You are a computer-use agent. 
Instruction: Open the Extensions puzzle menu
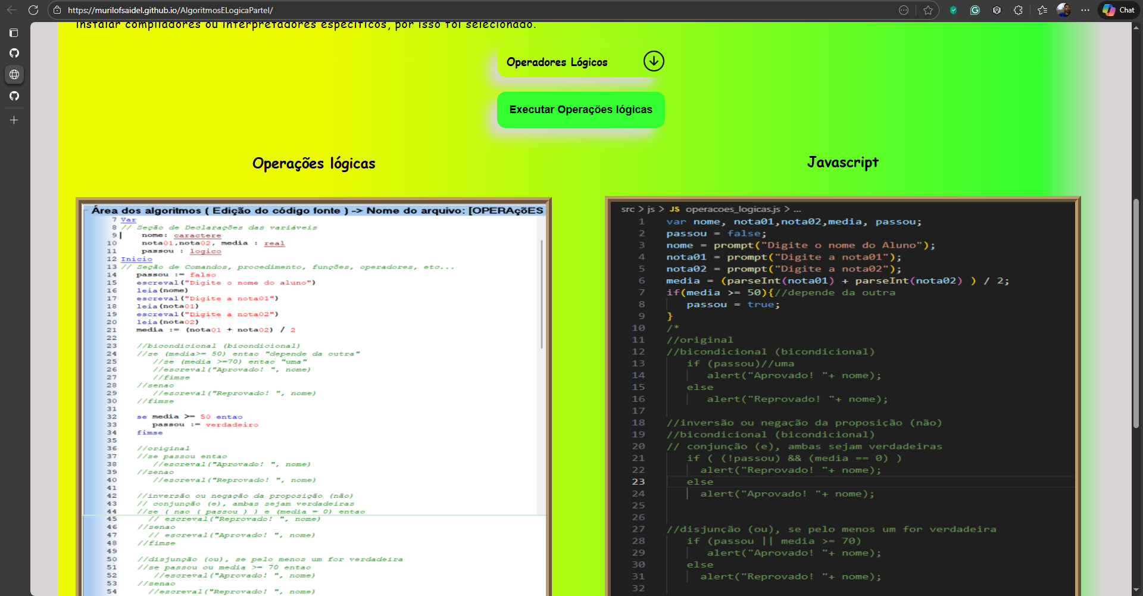pyautogui.click(x=1019, y=10)
